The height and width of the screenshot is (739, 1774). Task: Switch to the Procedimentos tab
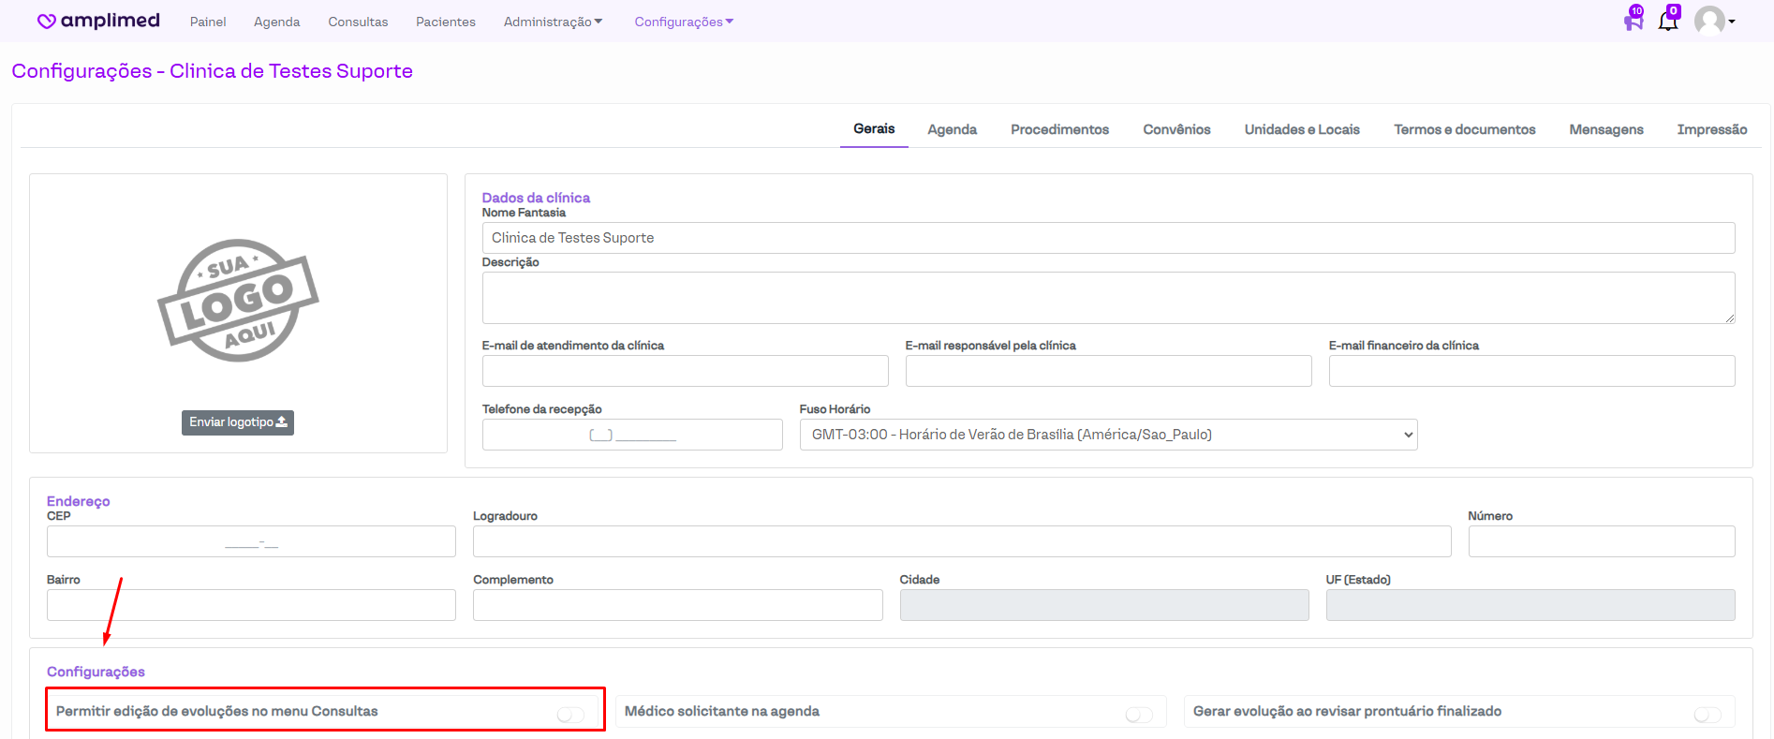coord(1059,129)
